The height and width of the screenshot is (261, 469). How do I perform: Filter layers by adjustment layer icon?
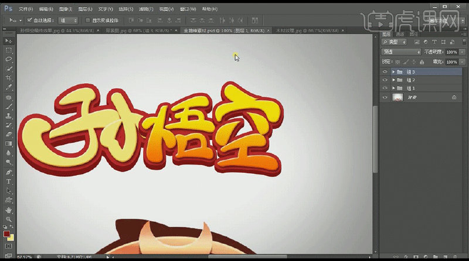pos(426,42)
